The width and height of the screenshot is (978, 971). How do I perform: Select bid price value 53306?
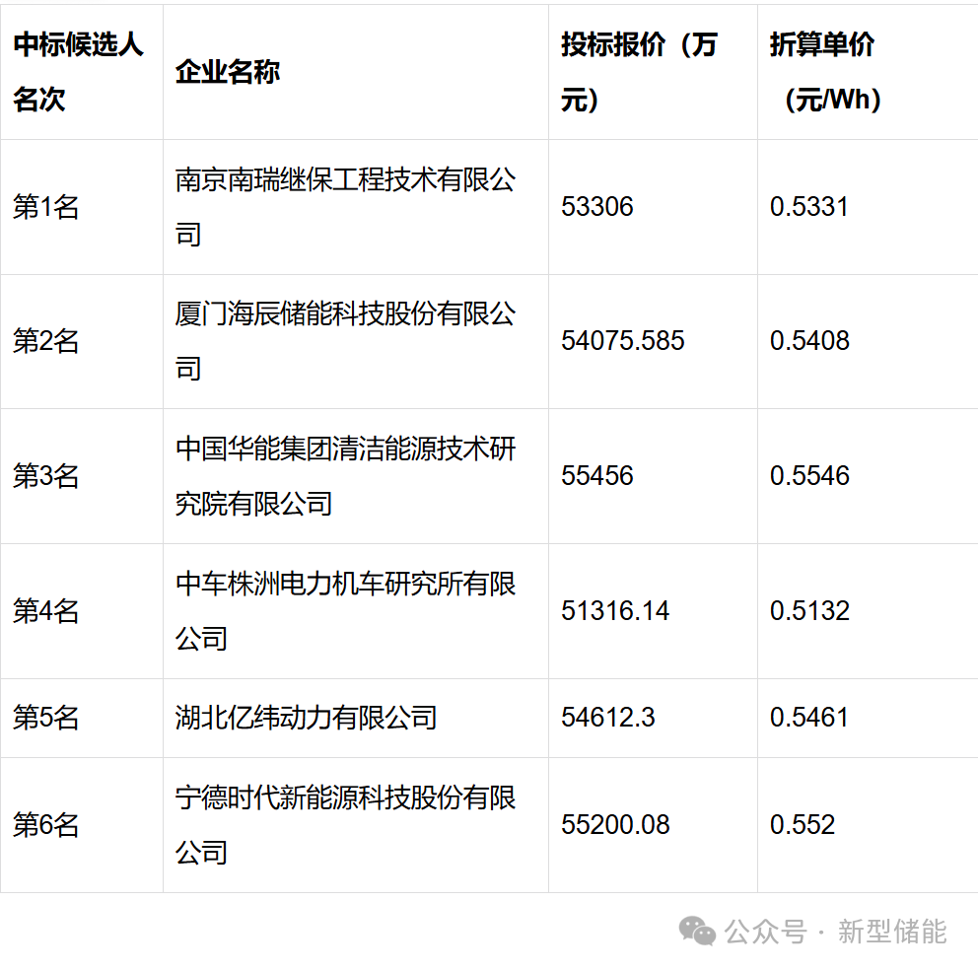click(x=596, y=207)
